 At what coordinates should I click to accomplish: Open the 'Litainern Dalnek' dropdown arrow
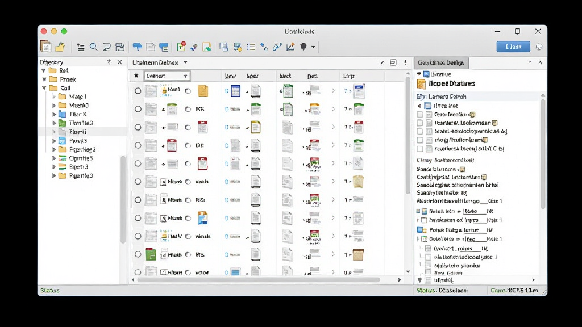tap(185, 62)
